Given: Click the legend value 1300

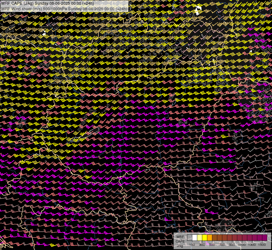Looking at the screenshot, I should [252, 245].
